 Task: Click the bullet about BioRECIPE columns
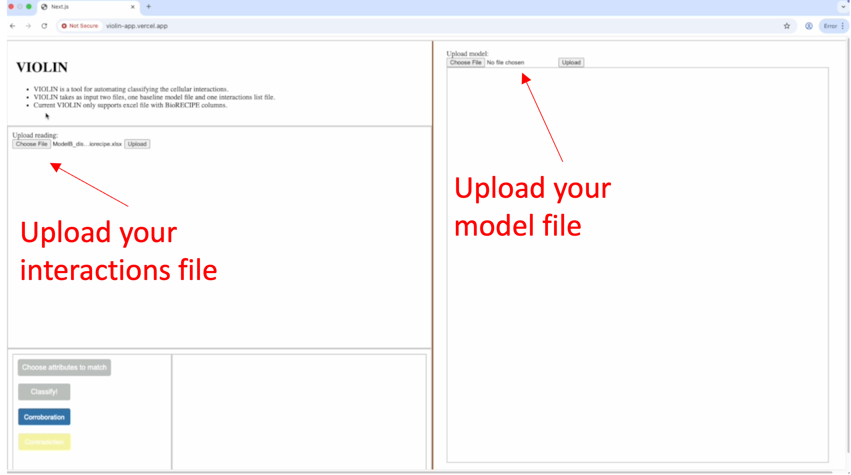[130, 105]
